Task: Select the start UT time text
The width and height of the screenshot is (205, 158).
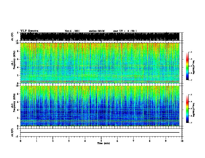Action: 125,31
